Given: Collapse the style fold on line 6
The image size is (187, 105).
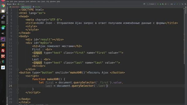Looking at the screenshot, I should click(x=18, y=26).
